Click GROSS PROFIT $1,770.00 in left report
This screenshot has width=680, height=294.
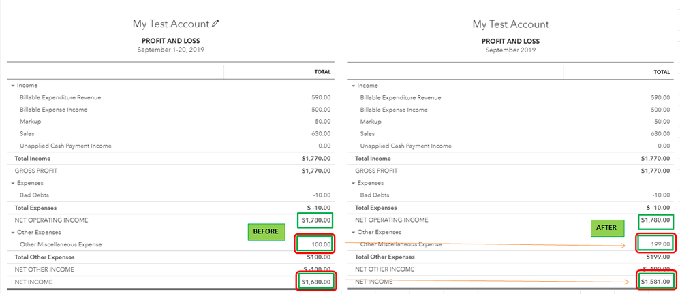[316, 171]
